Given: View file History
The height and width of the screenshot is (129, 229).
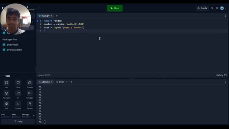Looking at the screenshot, I should (221, 75).
